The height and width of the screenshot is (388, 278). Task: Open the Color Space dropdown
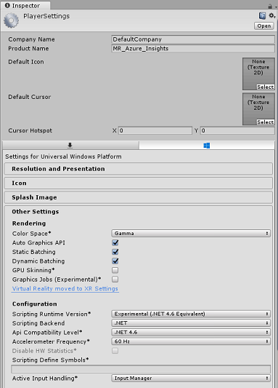click(x=191, y=234)
